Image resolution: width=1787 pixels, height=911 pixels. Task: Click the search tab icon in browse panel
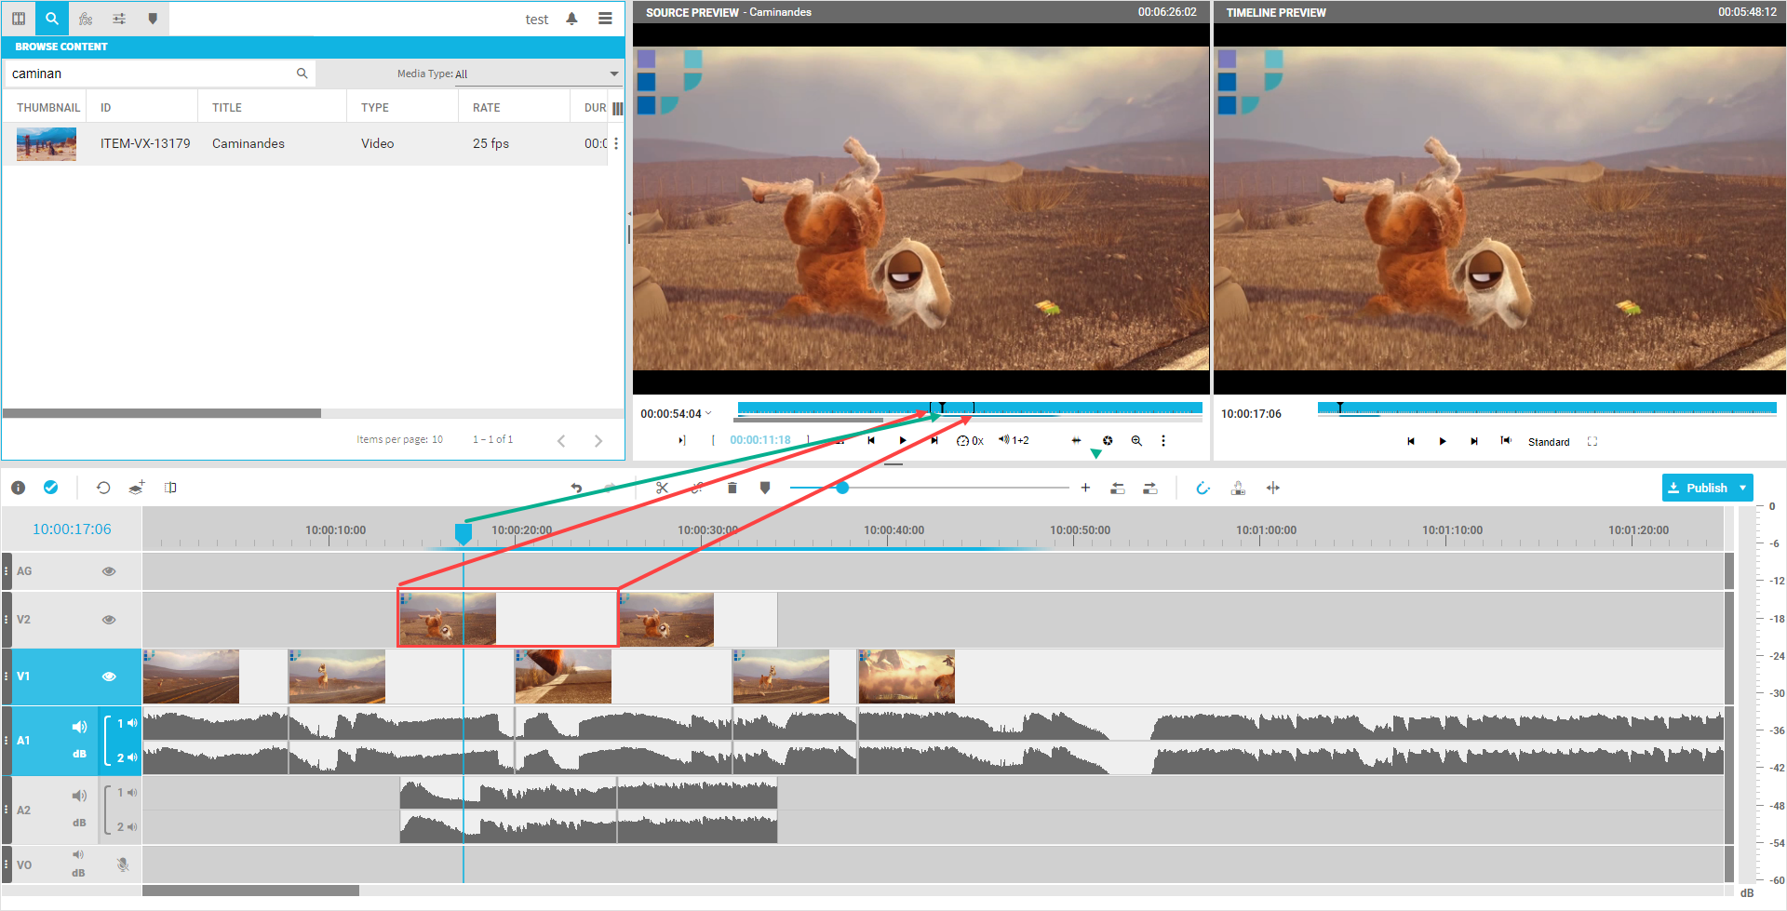(x=52, y=19)
